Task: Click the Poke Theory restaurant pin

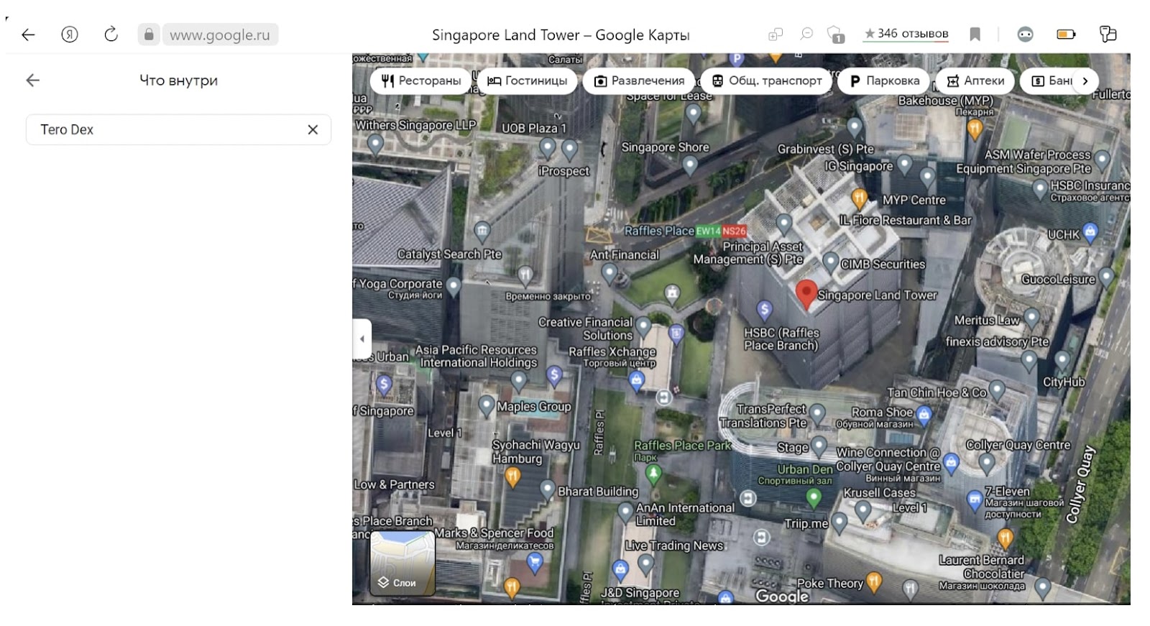Action: [873, 582]
